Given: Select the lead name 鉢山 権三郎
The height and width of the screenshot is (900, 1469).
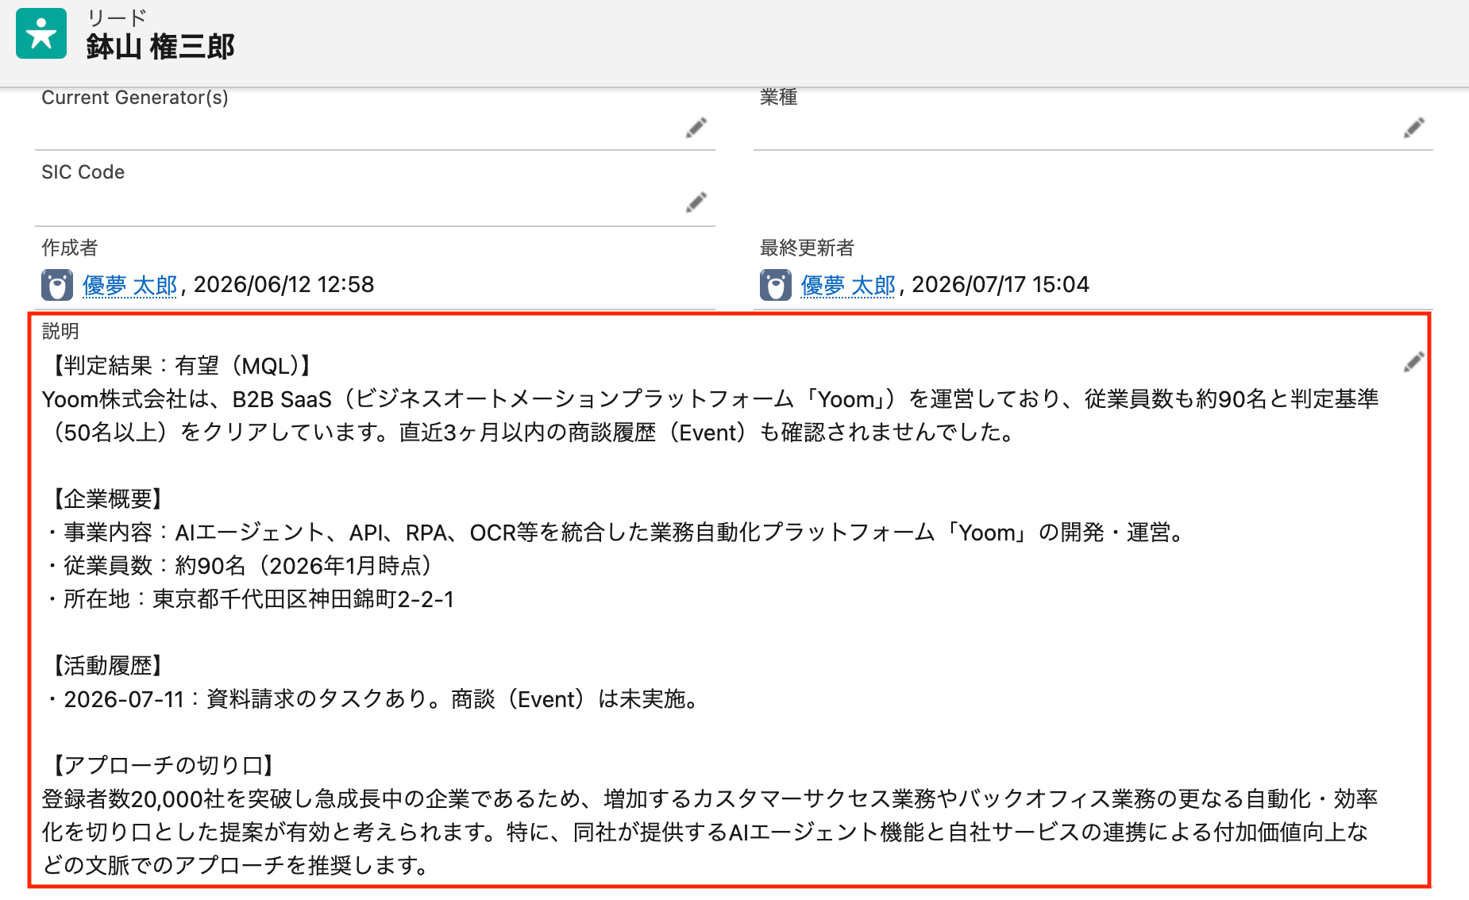Looking at the screenshot, I should [x=160, y=47].
